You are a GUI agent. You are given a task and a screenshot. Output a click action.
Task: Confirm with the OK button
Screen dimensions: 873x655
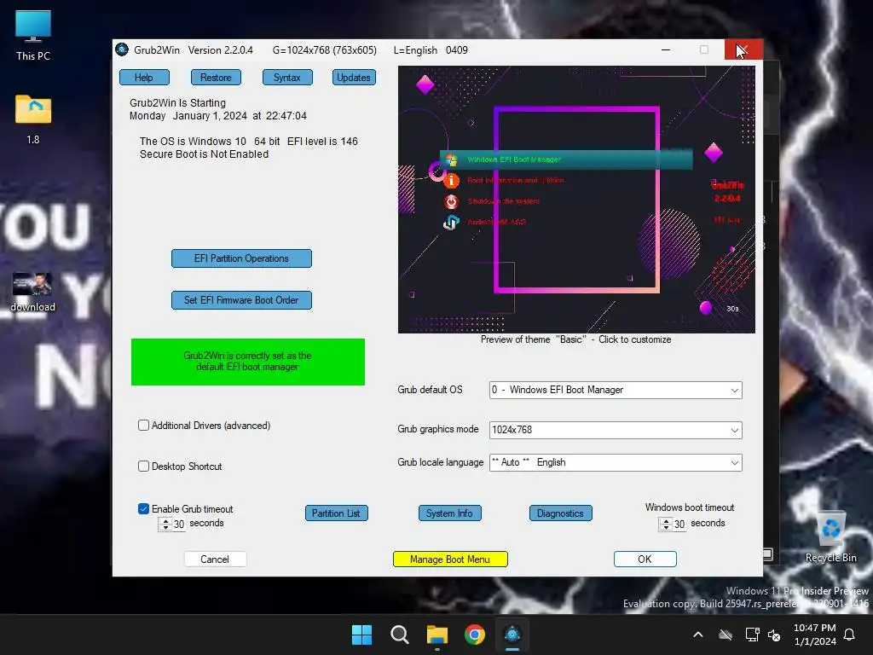point(645,559)
